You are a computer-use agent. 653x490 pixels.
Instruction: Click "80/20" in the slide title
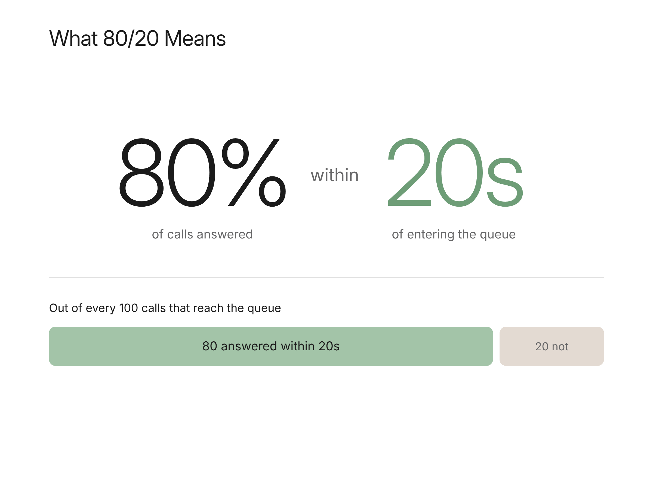coord(131,38)
